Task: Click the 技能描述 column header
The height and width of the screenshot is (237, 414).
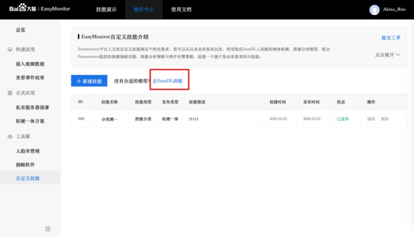Action: 197,102
